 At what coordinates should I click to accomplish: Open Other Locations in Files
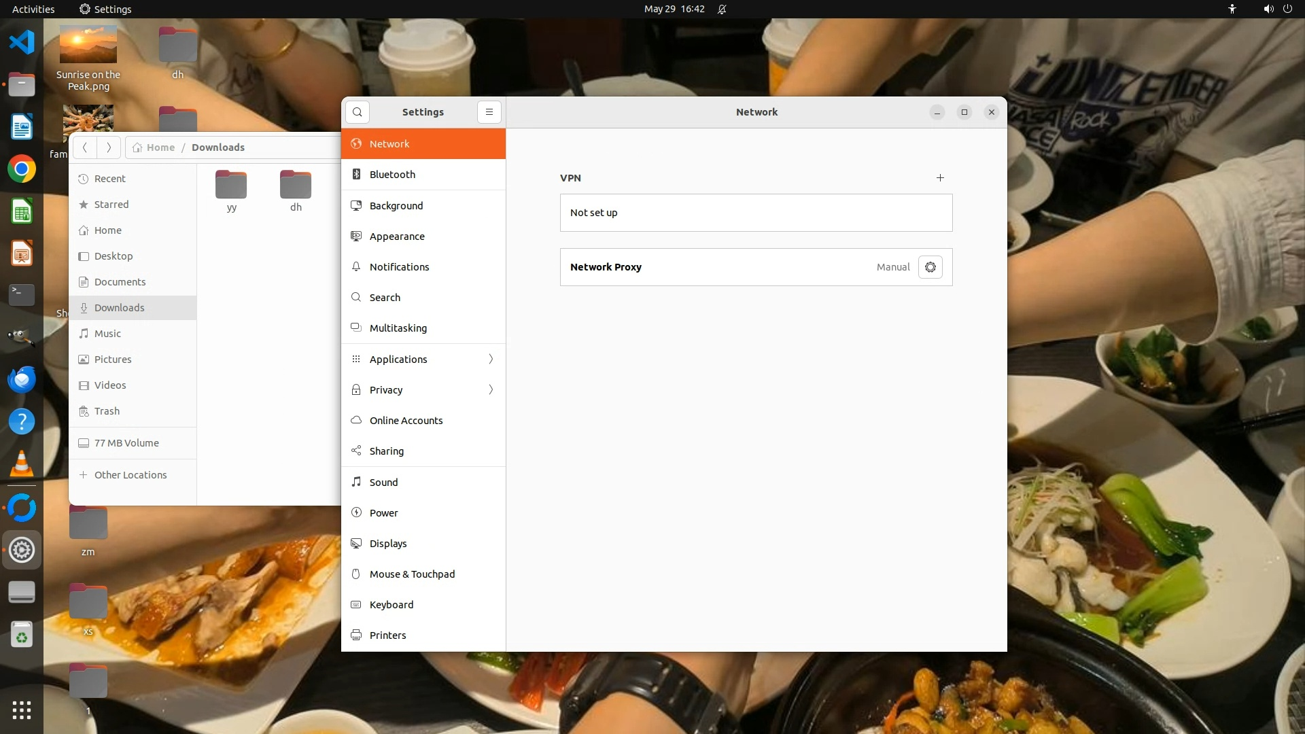(130, 475)
